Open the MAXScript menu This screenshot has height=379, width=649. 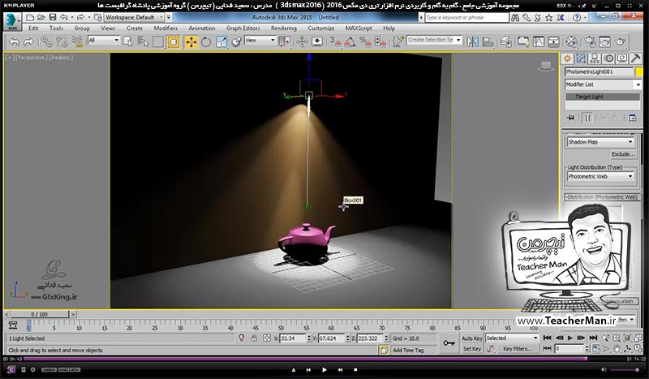pyautogui.click(x=359, y=28)
